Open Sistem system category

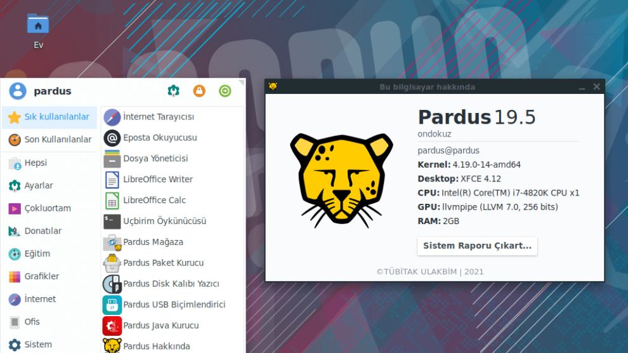pos(49,345)
